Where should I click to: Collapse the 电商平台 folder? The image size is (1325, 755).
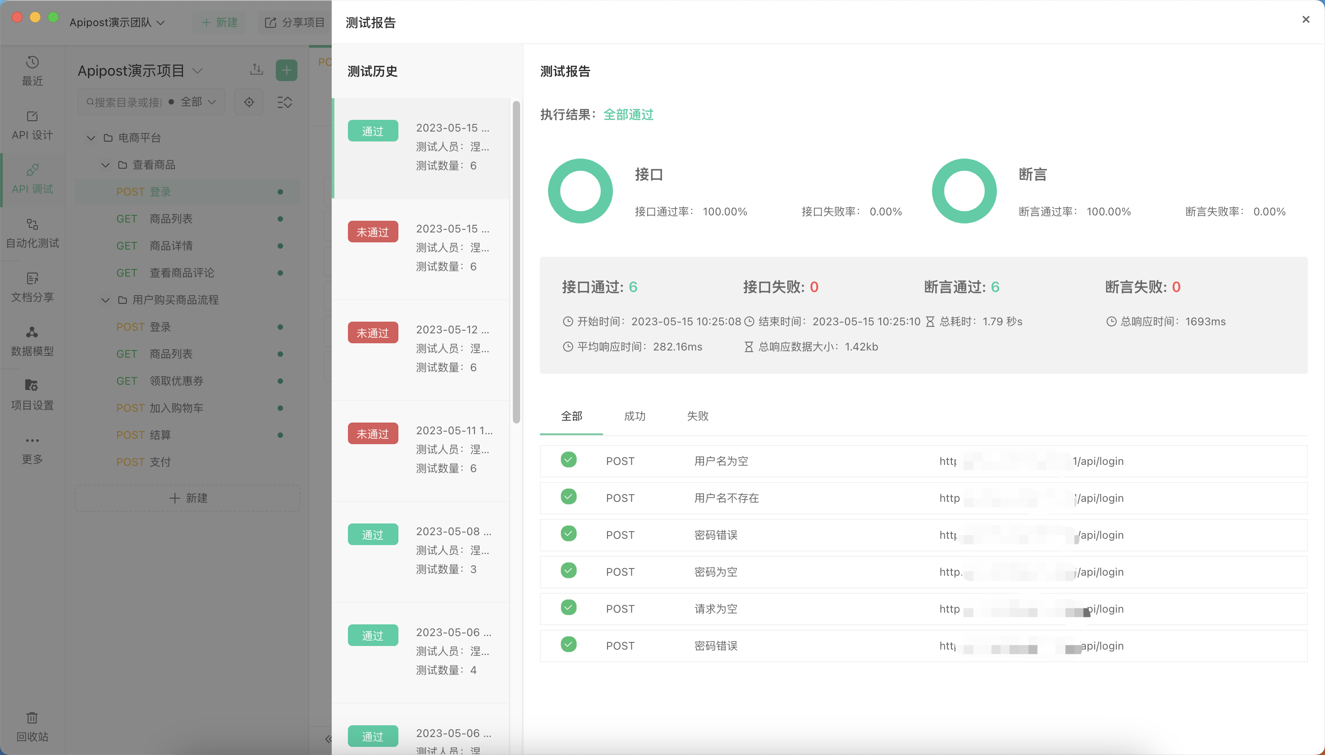pyautogui.click(x=91, y=138)
